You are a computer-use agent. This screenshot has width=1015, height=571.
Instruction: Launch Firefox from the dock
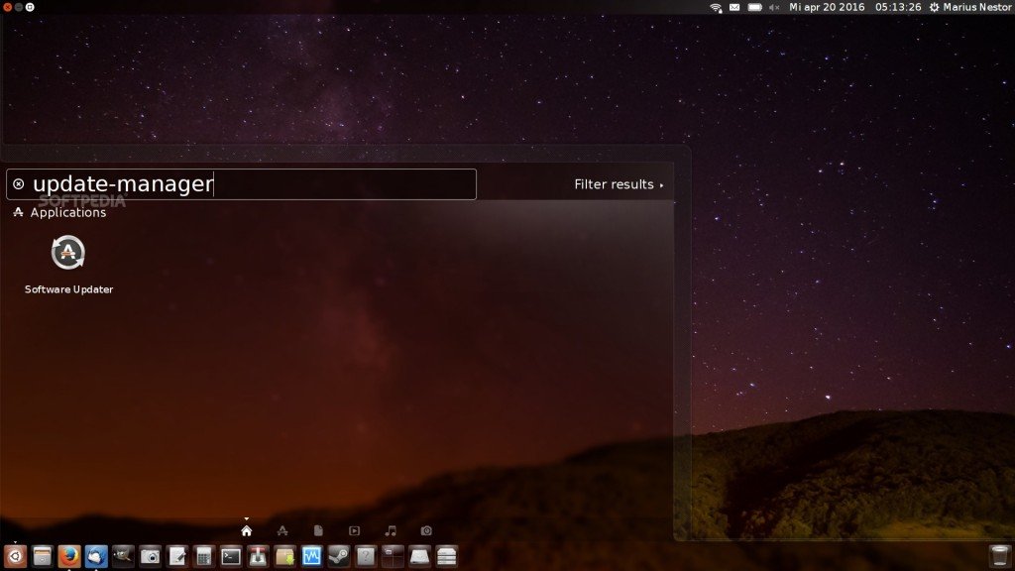tap(68, 556)
